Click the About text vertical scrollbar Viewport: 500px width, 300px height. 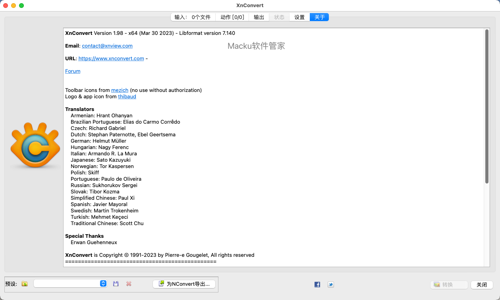coord(487,106)
